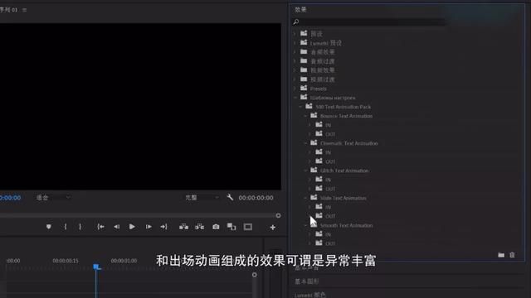
Task: Collapse the 500 Text Animation Pack folder
Action: (300, 107)
